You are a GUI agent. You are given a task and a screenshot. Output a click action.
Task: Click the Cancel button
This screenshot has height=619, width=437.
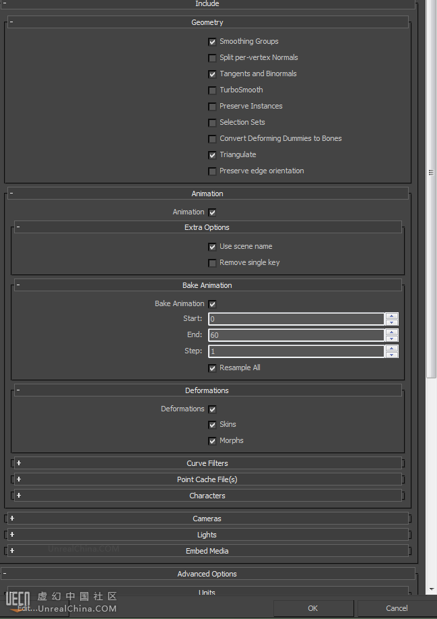click(x=397, y=608)
